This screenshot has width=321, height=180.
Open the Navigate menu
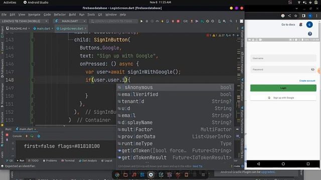34,14
